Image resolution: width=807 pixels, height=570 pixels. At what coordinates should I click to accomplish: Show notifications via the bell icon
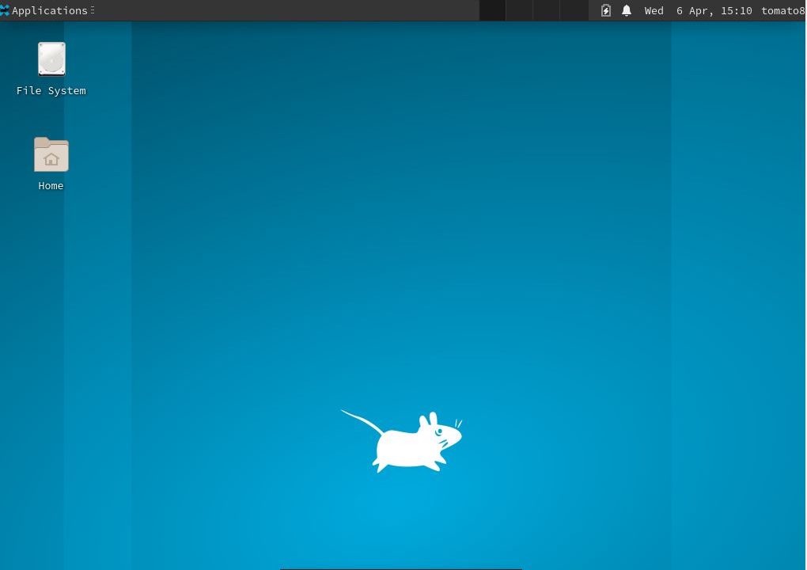click(627, 10)
